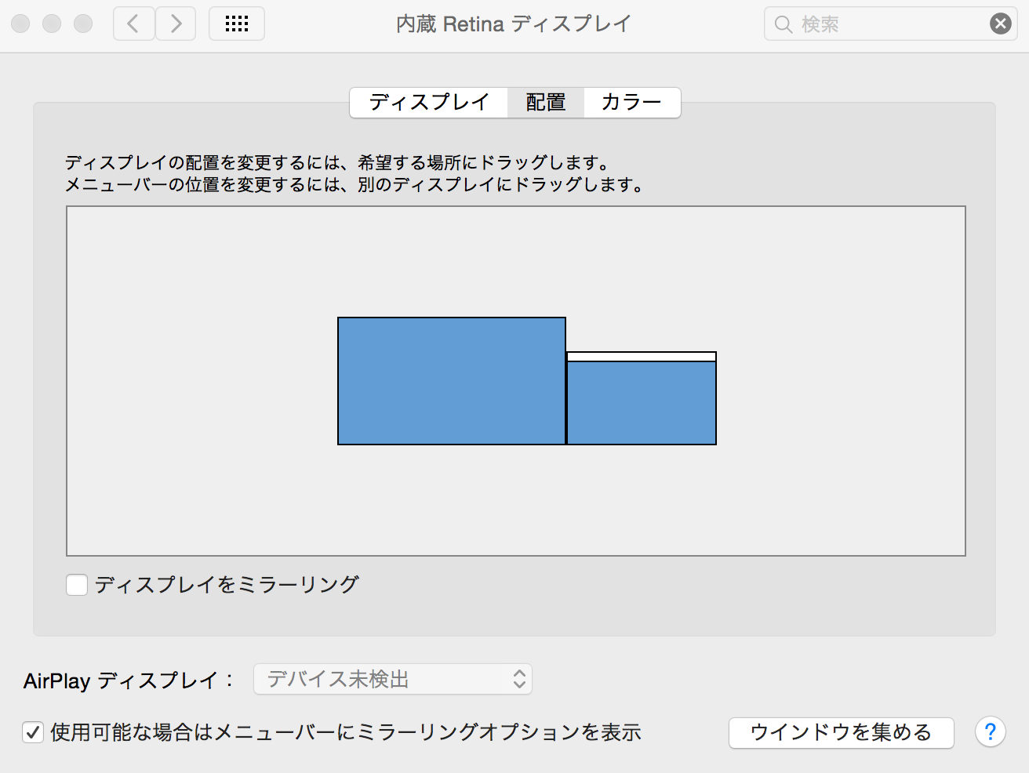Image resolution: width=1029 pixels, height=773 pixels.
Task: Open the AirPlay ディスプレイ dropdown
Action: pos(393,679)
